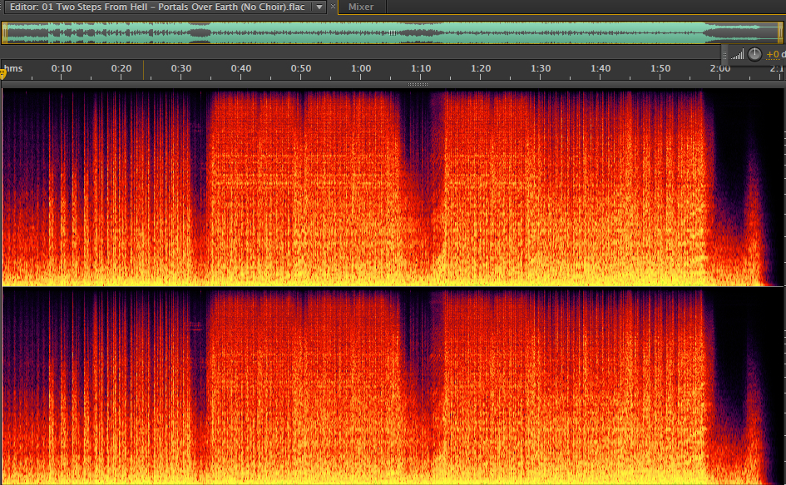Click the yellow playhead marker at timeline start

pos(2,74)
